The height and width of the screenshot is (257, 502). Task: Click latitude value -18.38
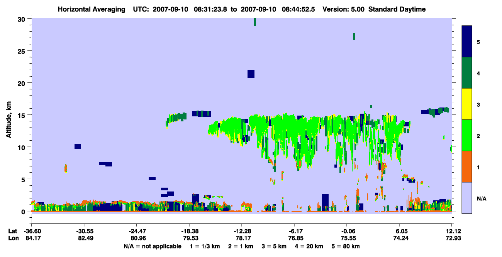click(189, 231)
